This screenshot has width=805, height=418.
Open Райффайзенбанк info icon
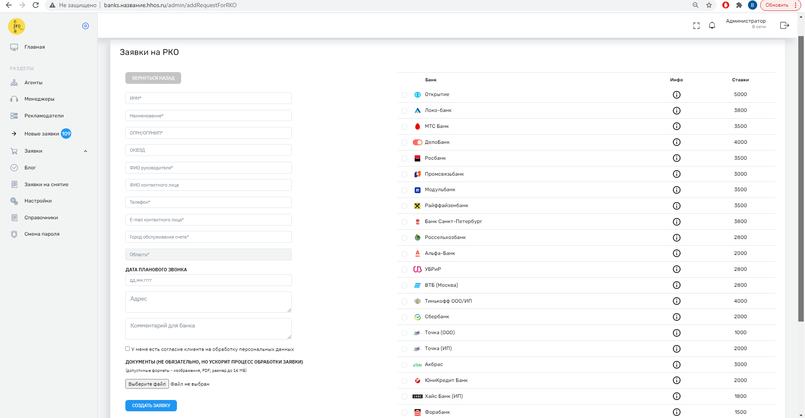click(x=676, y=206)
